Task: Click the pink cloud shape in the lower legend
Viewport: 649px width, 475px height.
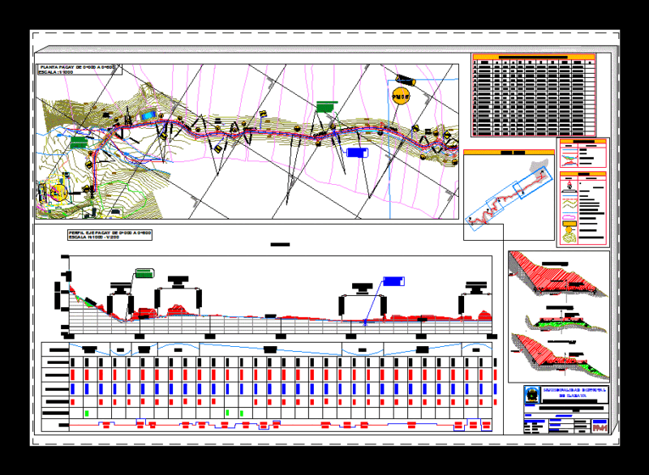Action: [x=569, y=216]
